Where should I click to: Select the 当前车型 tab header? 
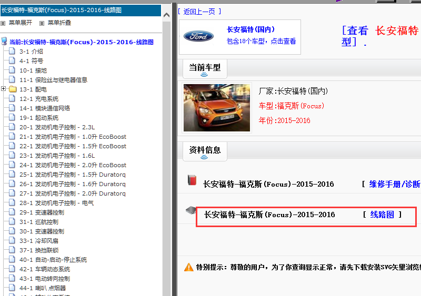tap(205, 69)
